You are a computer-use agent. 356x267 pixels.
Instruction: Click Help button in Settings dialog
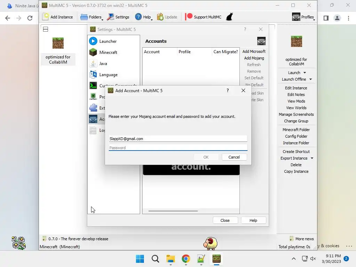(x=253, y=220)
